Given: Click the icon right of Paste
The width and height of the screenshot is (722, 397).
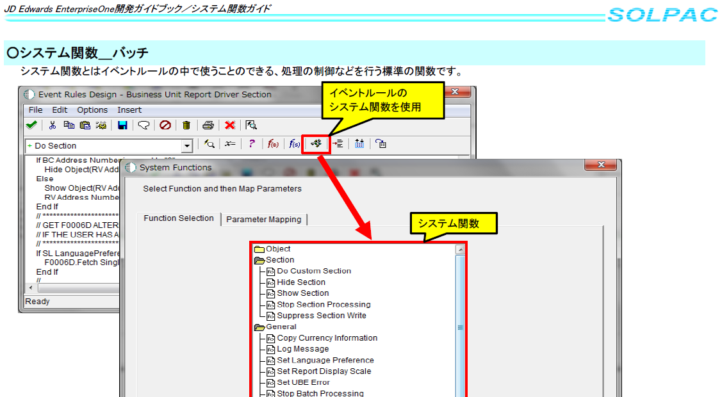Looking at the screenshot, I should (101, 125).
